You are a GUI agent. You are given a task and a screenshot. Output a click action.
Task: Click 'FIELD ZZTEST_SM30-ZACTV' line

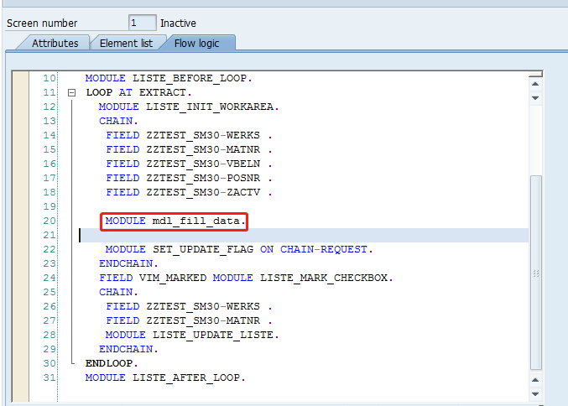[189, 192]
